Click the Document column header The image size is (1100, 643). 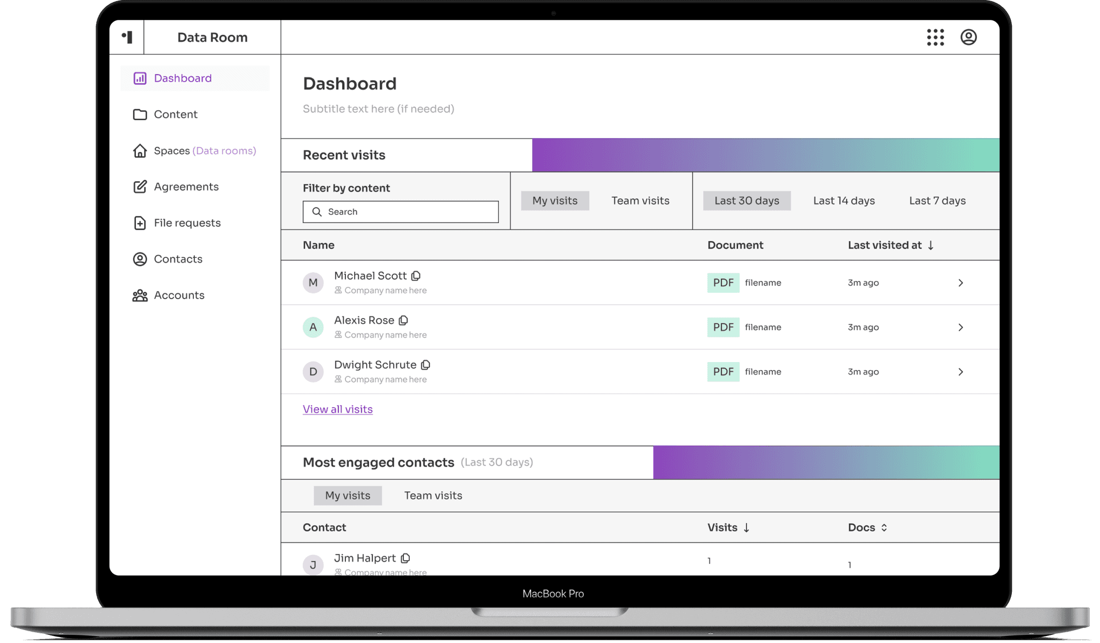(735, 245)
